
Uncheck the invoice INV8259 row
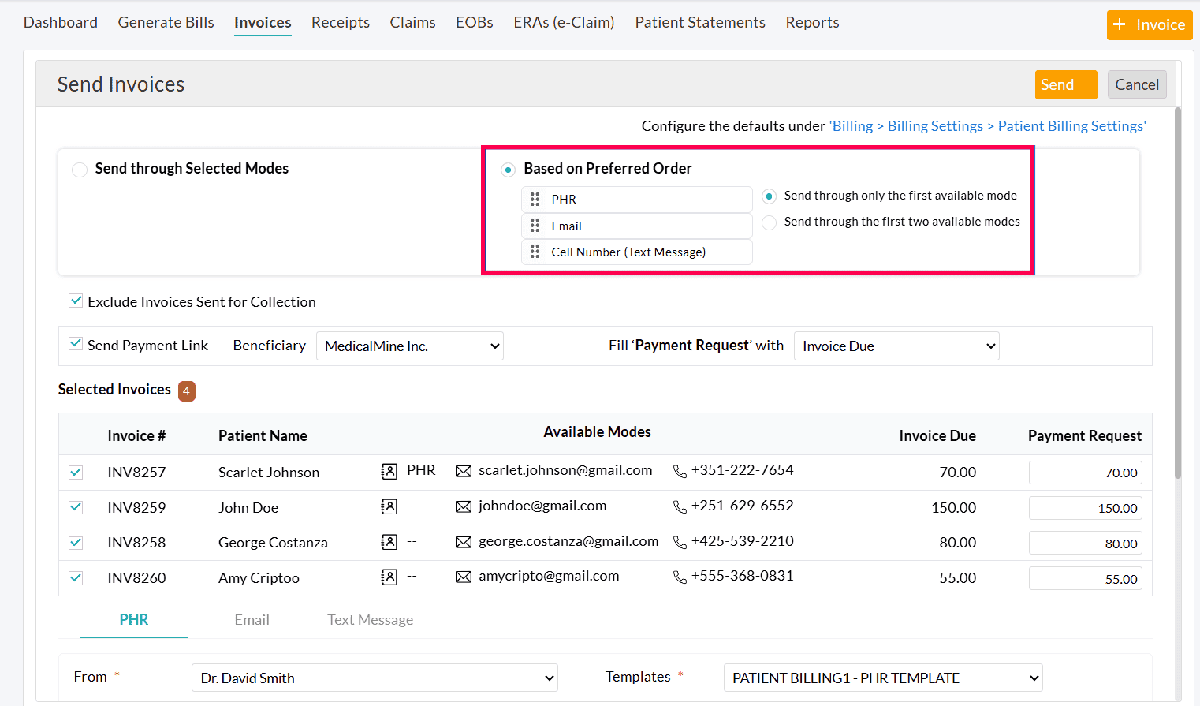click(x=75, y=507)
